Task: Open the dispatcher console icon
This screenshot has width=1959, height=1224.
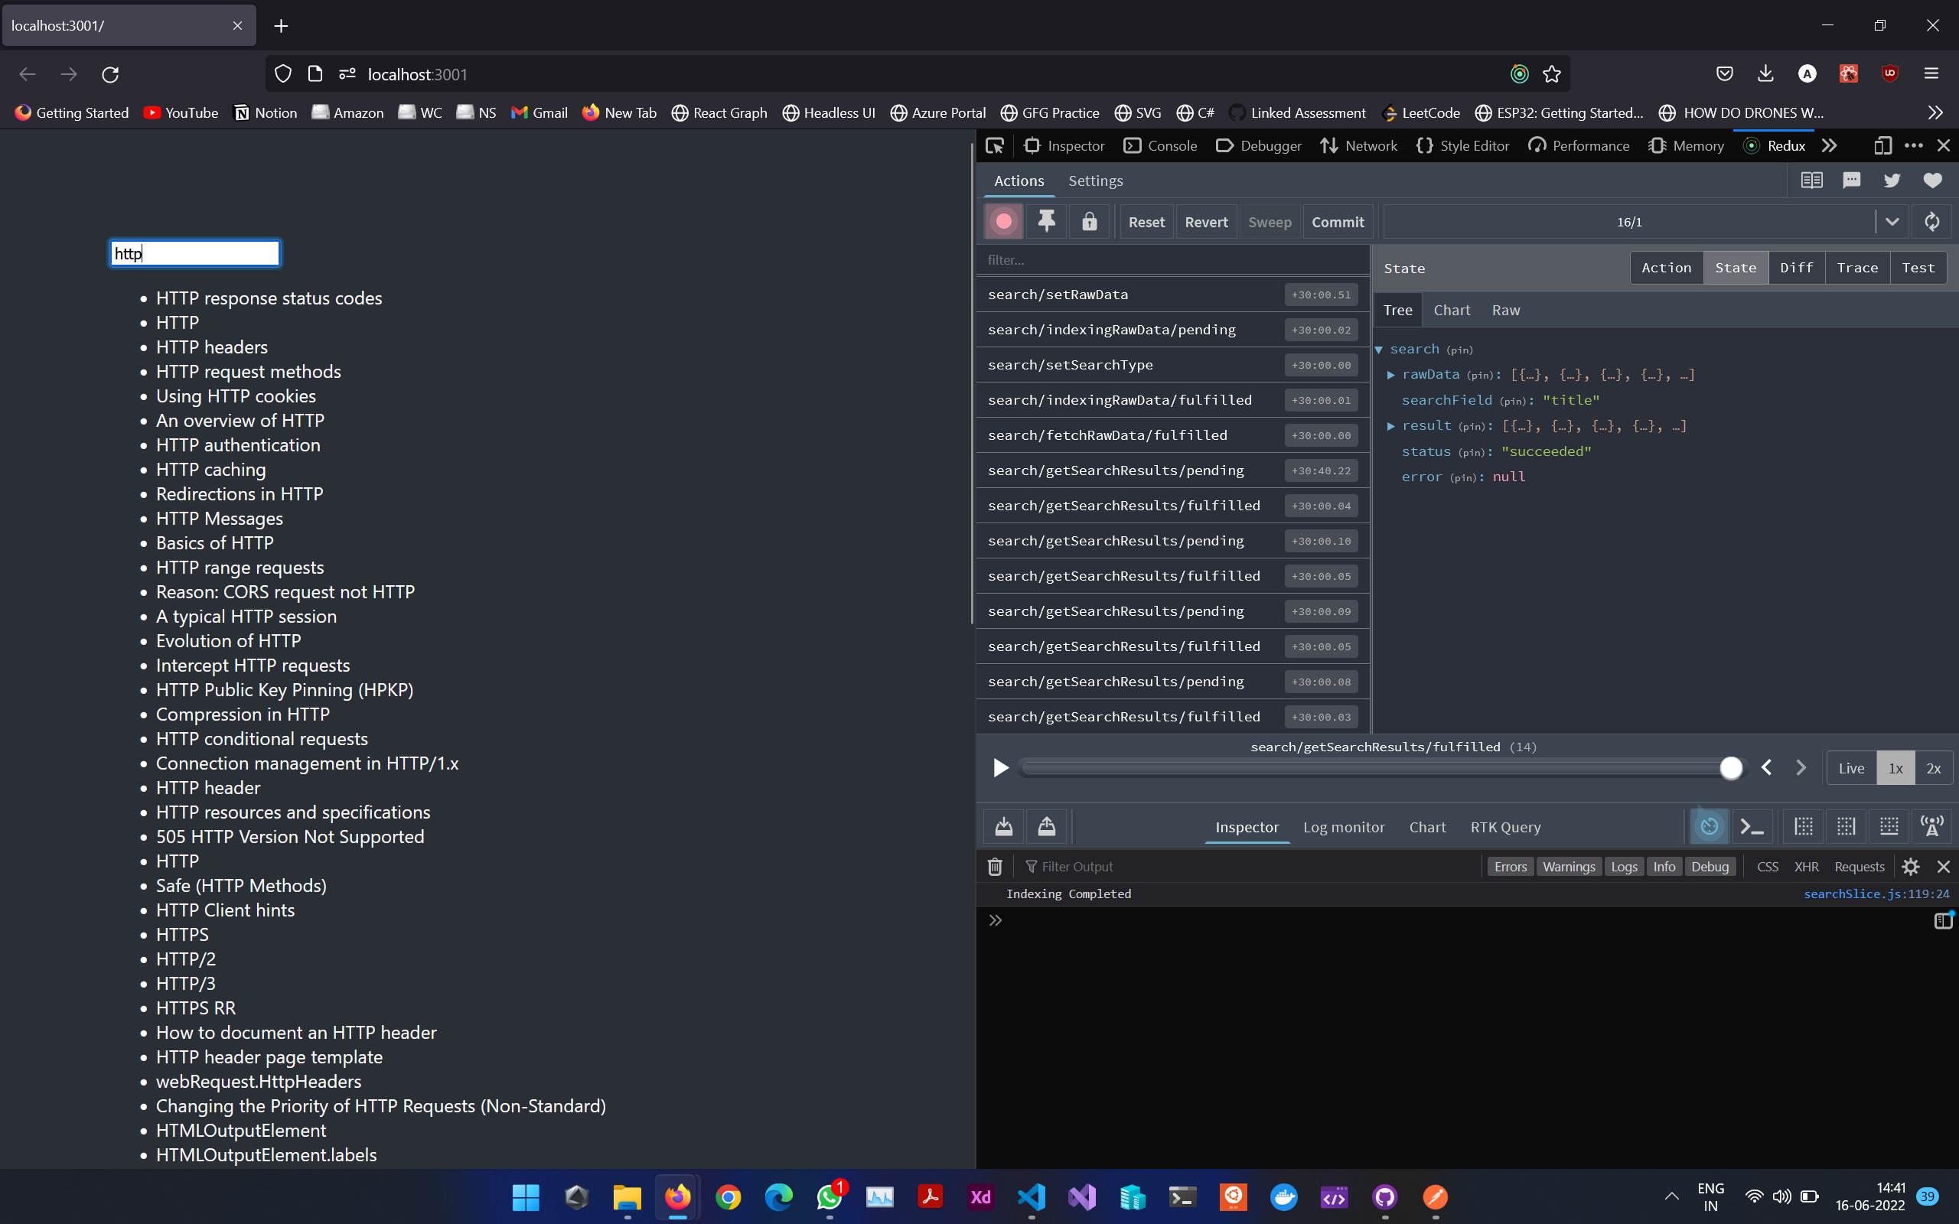Action: [1752, 826]
